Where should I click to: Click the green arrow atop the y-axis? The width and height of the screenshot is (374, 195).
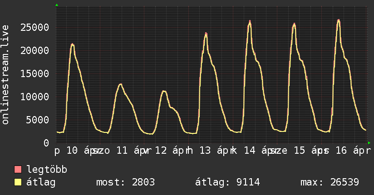pos(57,5)
